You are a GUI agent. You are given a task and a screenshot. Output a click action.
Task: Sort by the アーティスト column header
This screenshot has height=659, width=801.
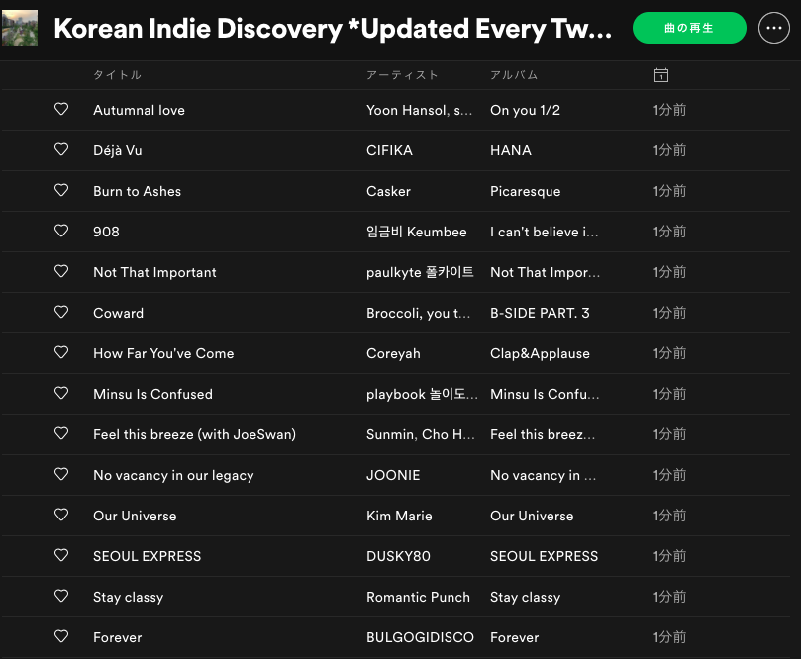tap(402, 75)
